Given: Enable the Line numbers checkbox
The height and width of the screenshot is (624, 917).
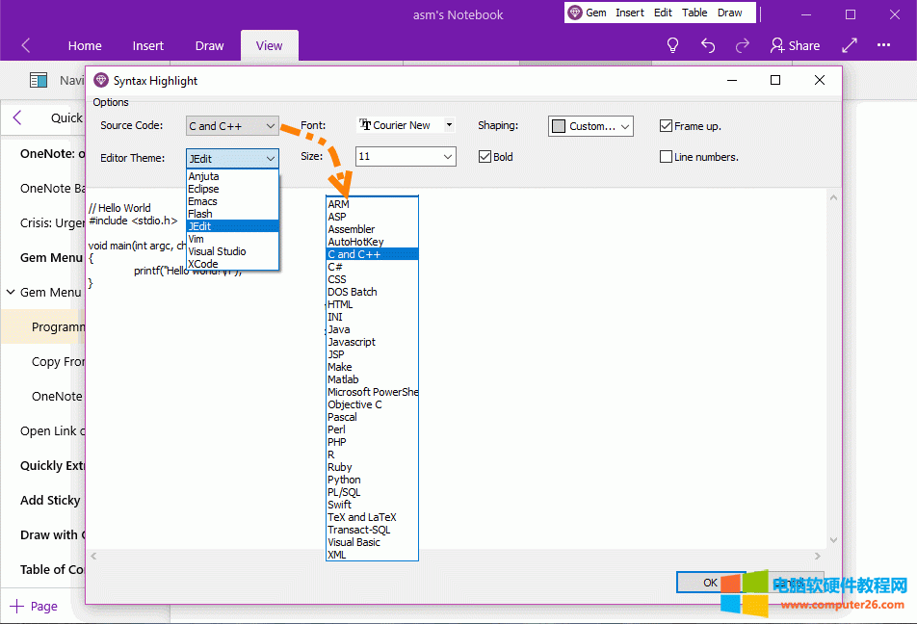Looking at the screenshot, I should point(666,157).
